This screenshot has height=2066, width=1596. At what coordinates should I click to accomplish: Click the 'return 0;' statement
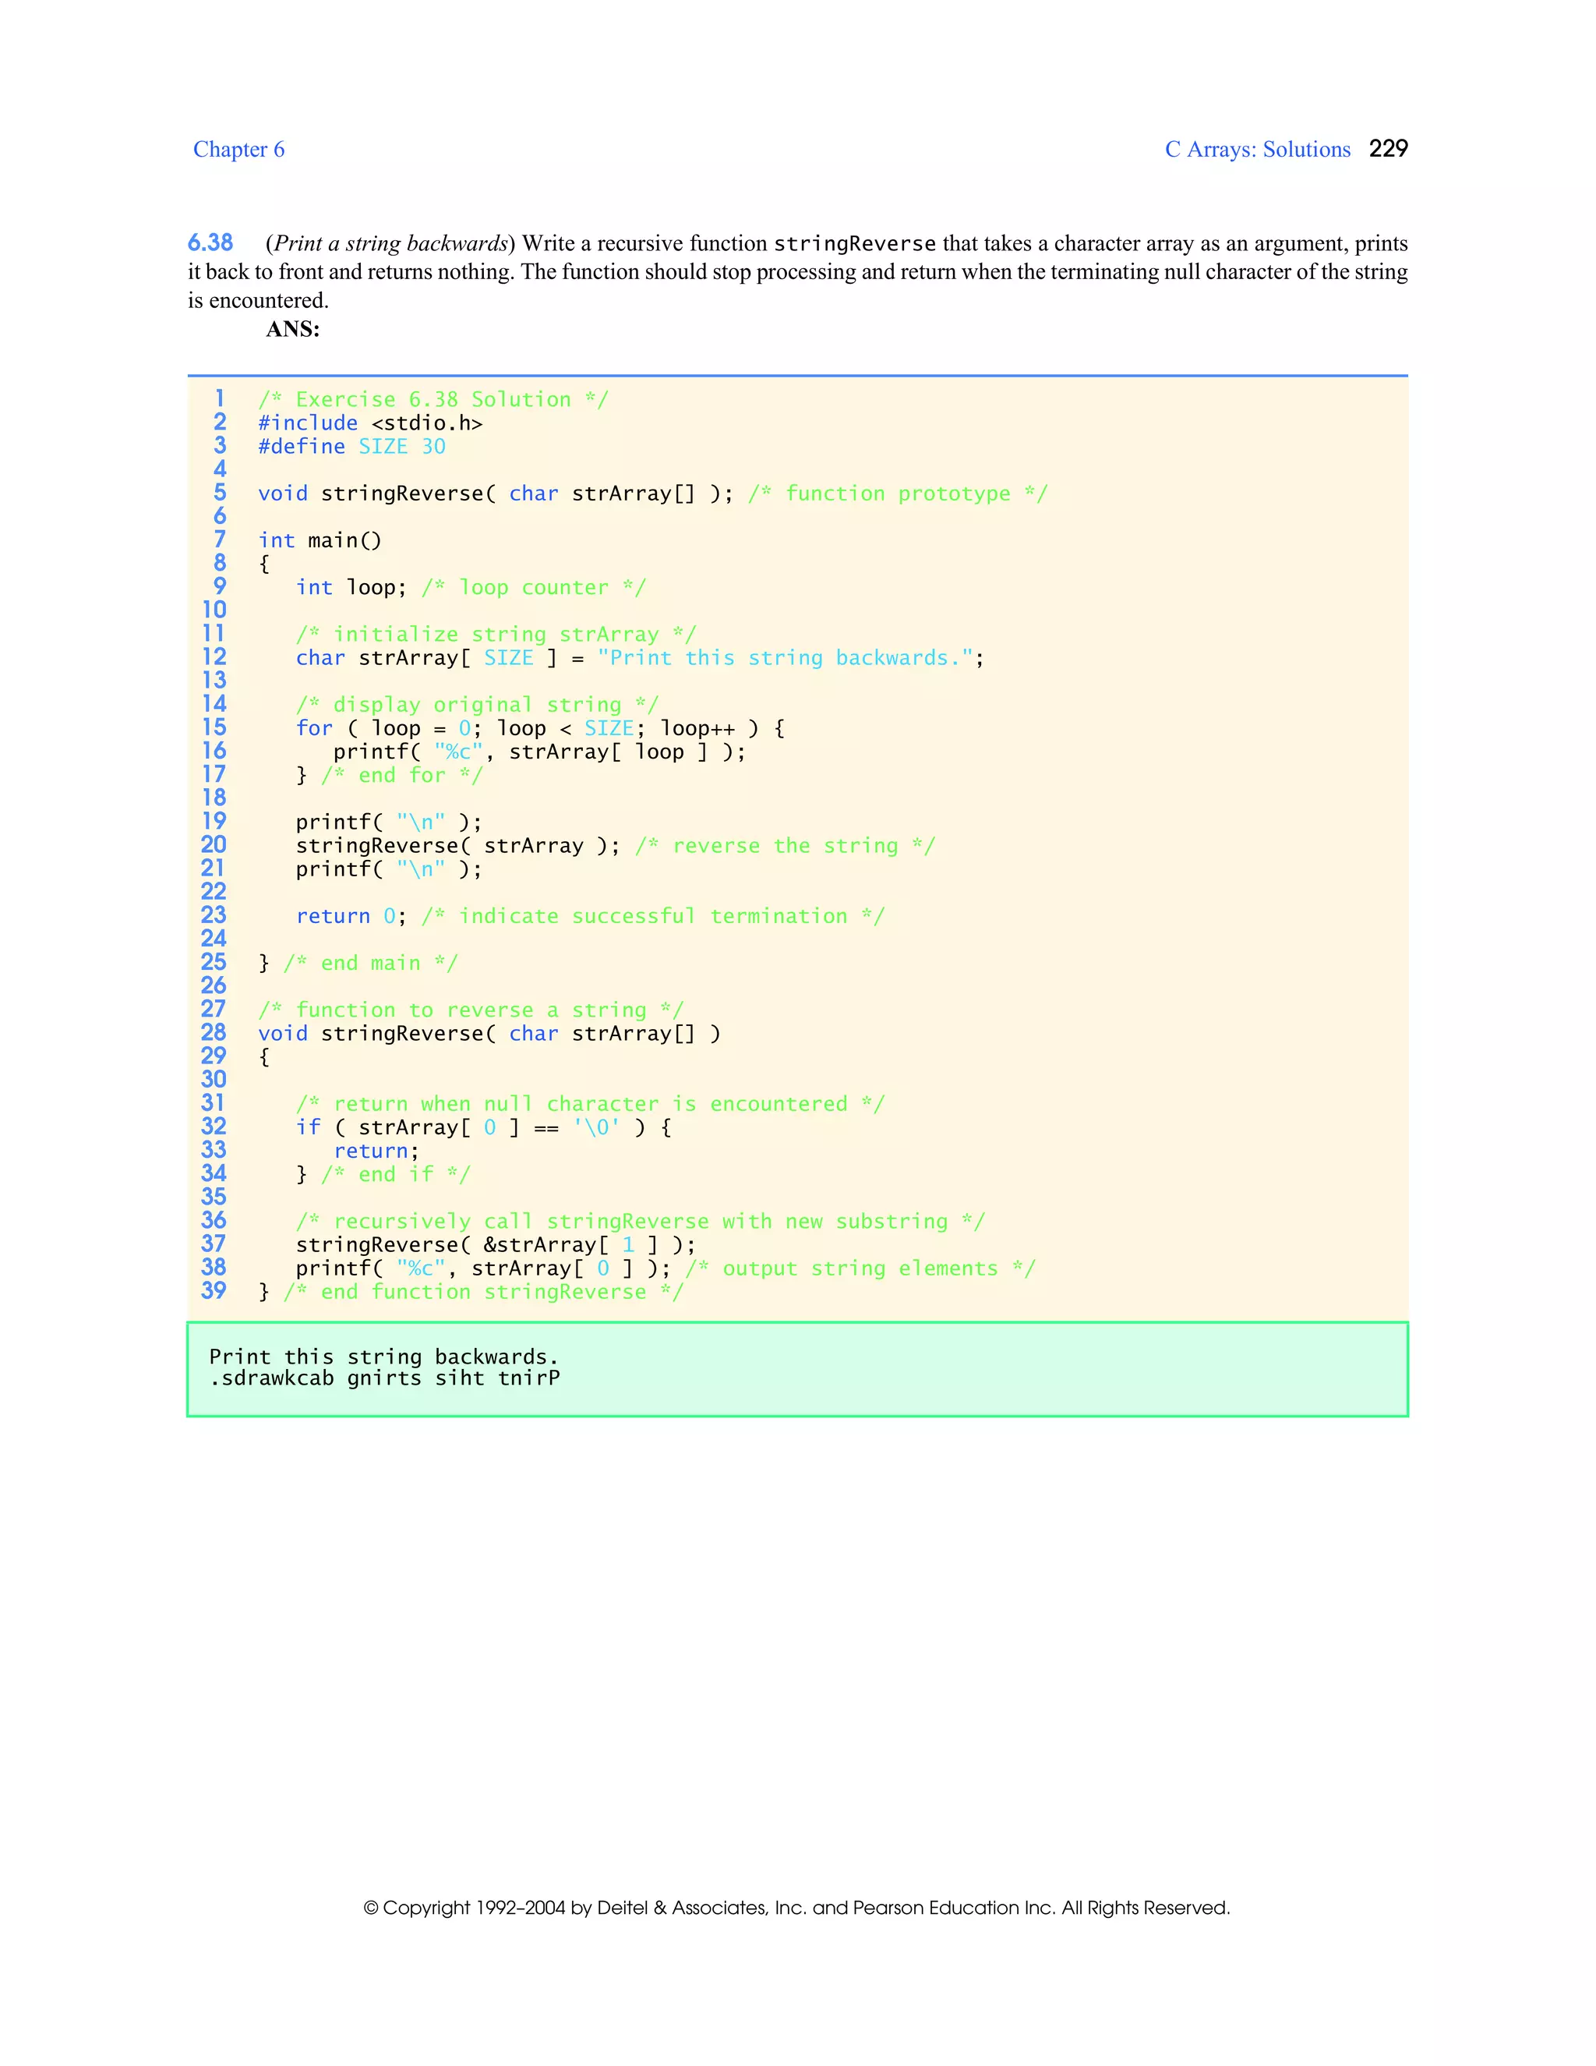click(x=351, y=917)
